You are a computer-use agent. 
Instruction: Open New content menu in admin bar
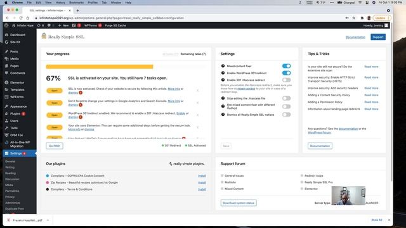pyautogui.click(x=63, y=25)
